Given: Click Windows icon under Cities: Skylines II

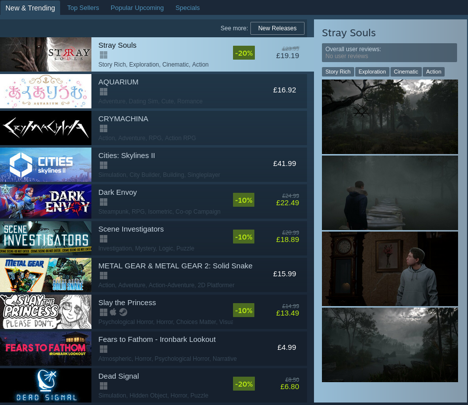Looking at the screenshot, I should click(x=103, y=165).
